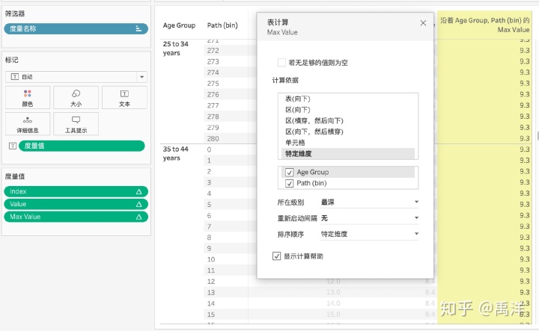Click the 标记 panel title
Viewport: 539px width, 331px height.
(x=12, y=60)
